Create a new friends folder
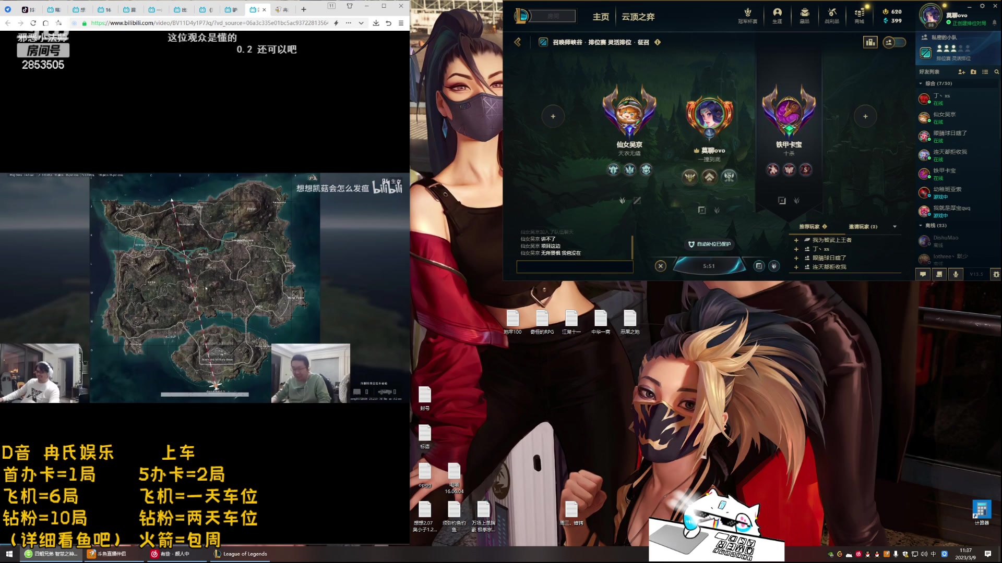 click(973, 72)
